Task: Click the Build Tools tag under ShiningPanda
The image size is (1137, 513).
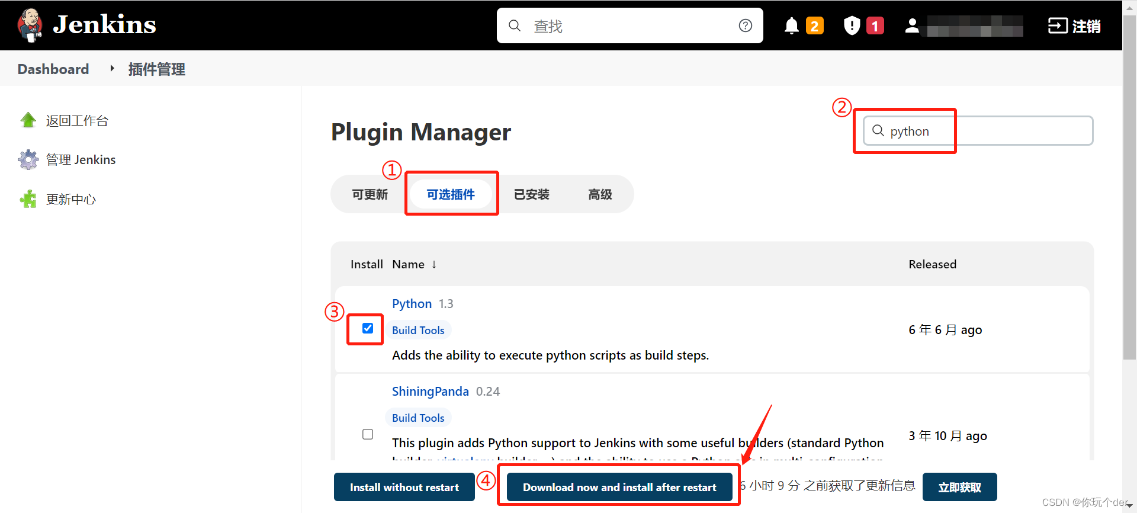Action: [418, 418]
